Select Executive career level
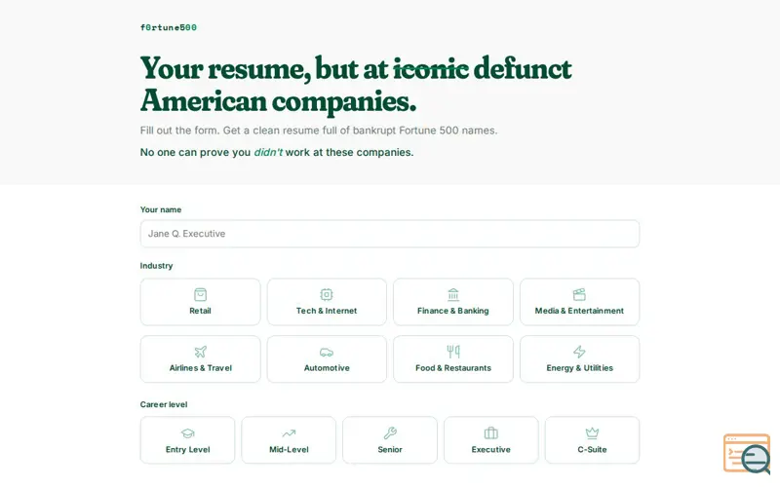This screenshot has width=780, height=487. pos(491,440)
